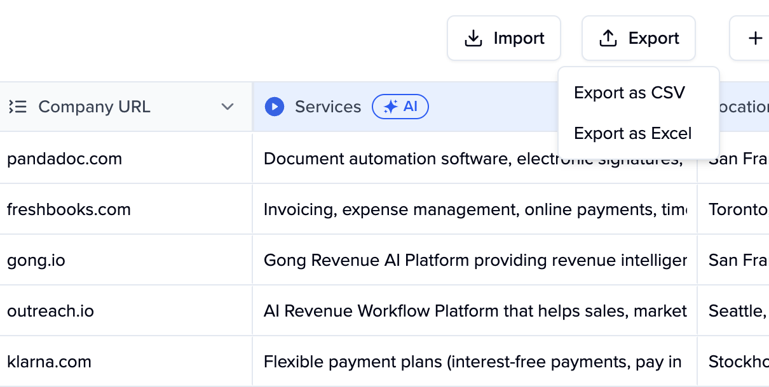Select the gong.io cell
Screen dimensions: 769x387
(x=36, y=260)
